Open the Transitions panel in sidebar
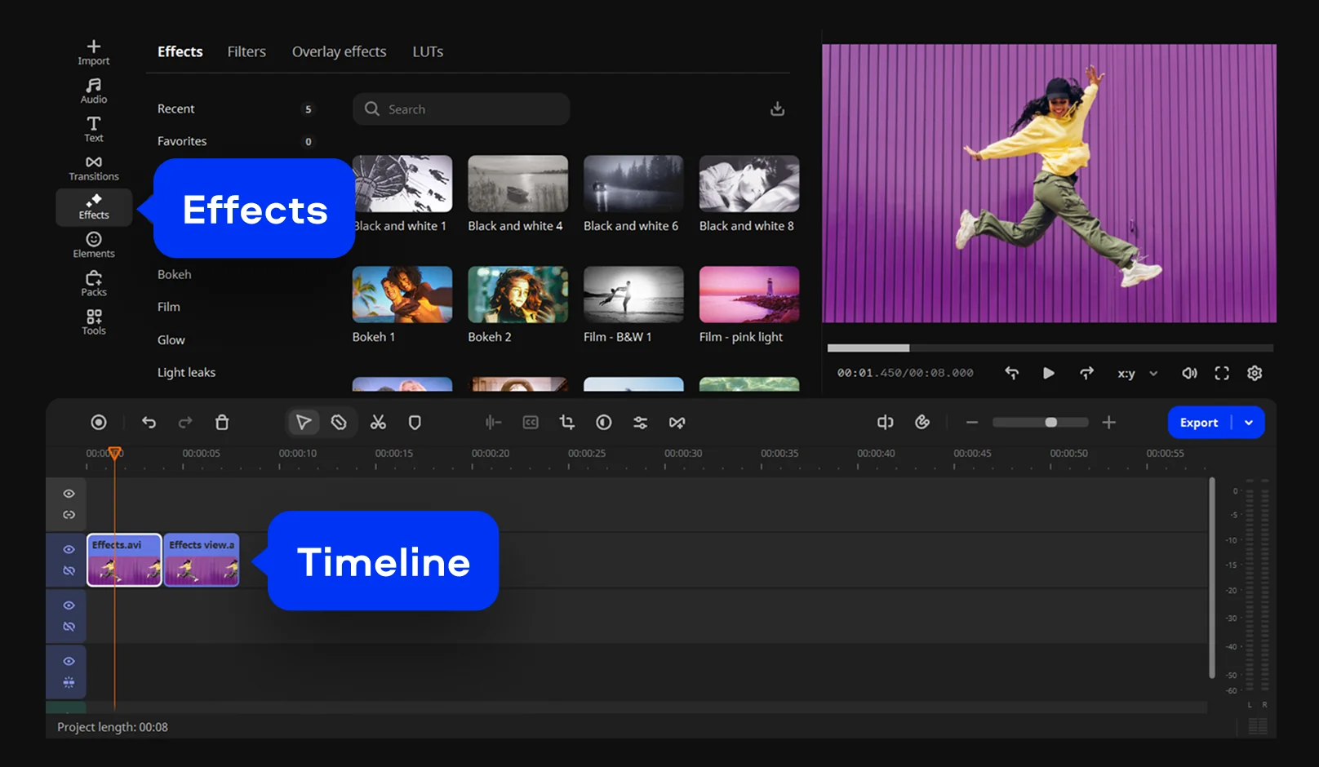The image size is (1319, 767). [94, 168]
